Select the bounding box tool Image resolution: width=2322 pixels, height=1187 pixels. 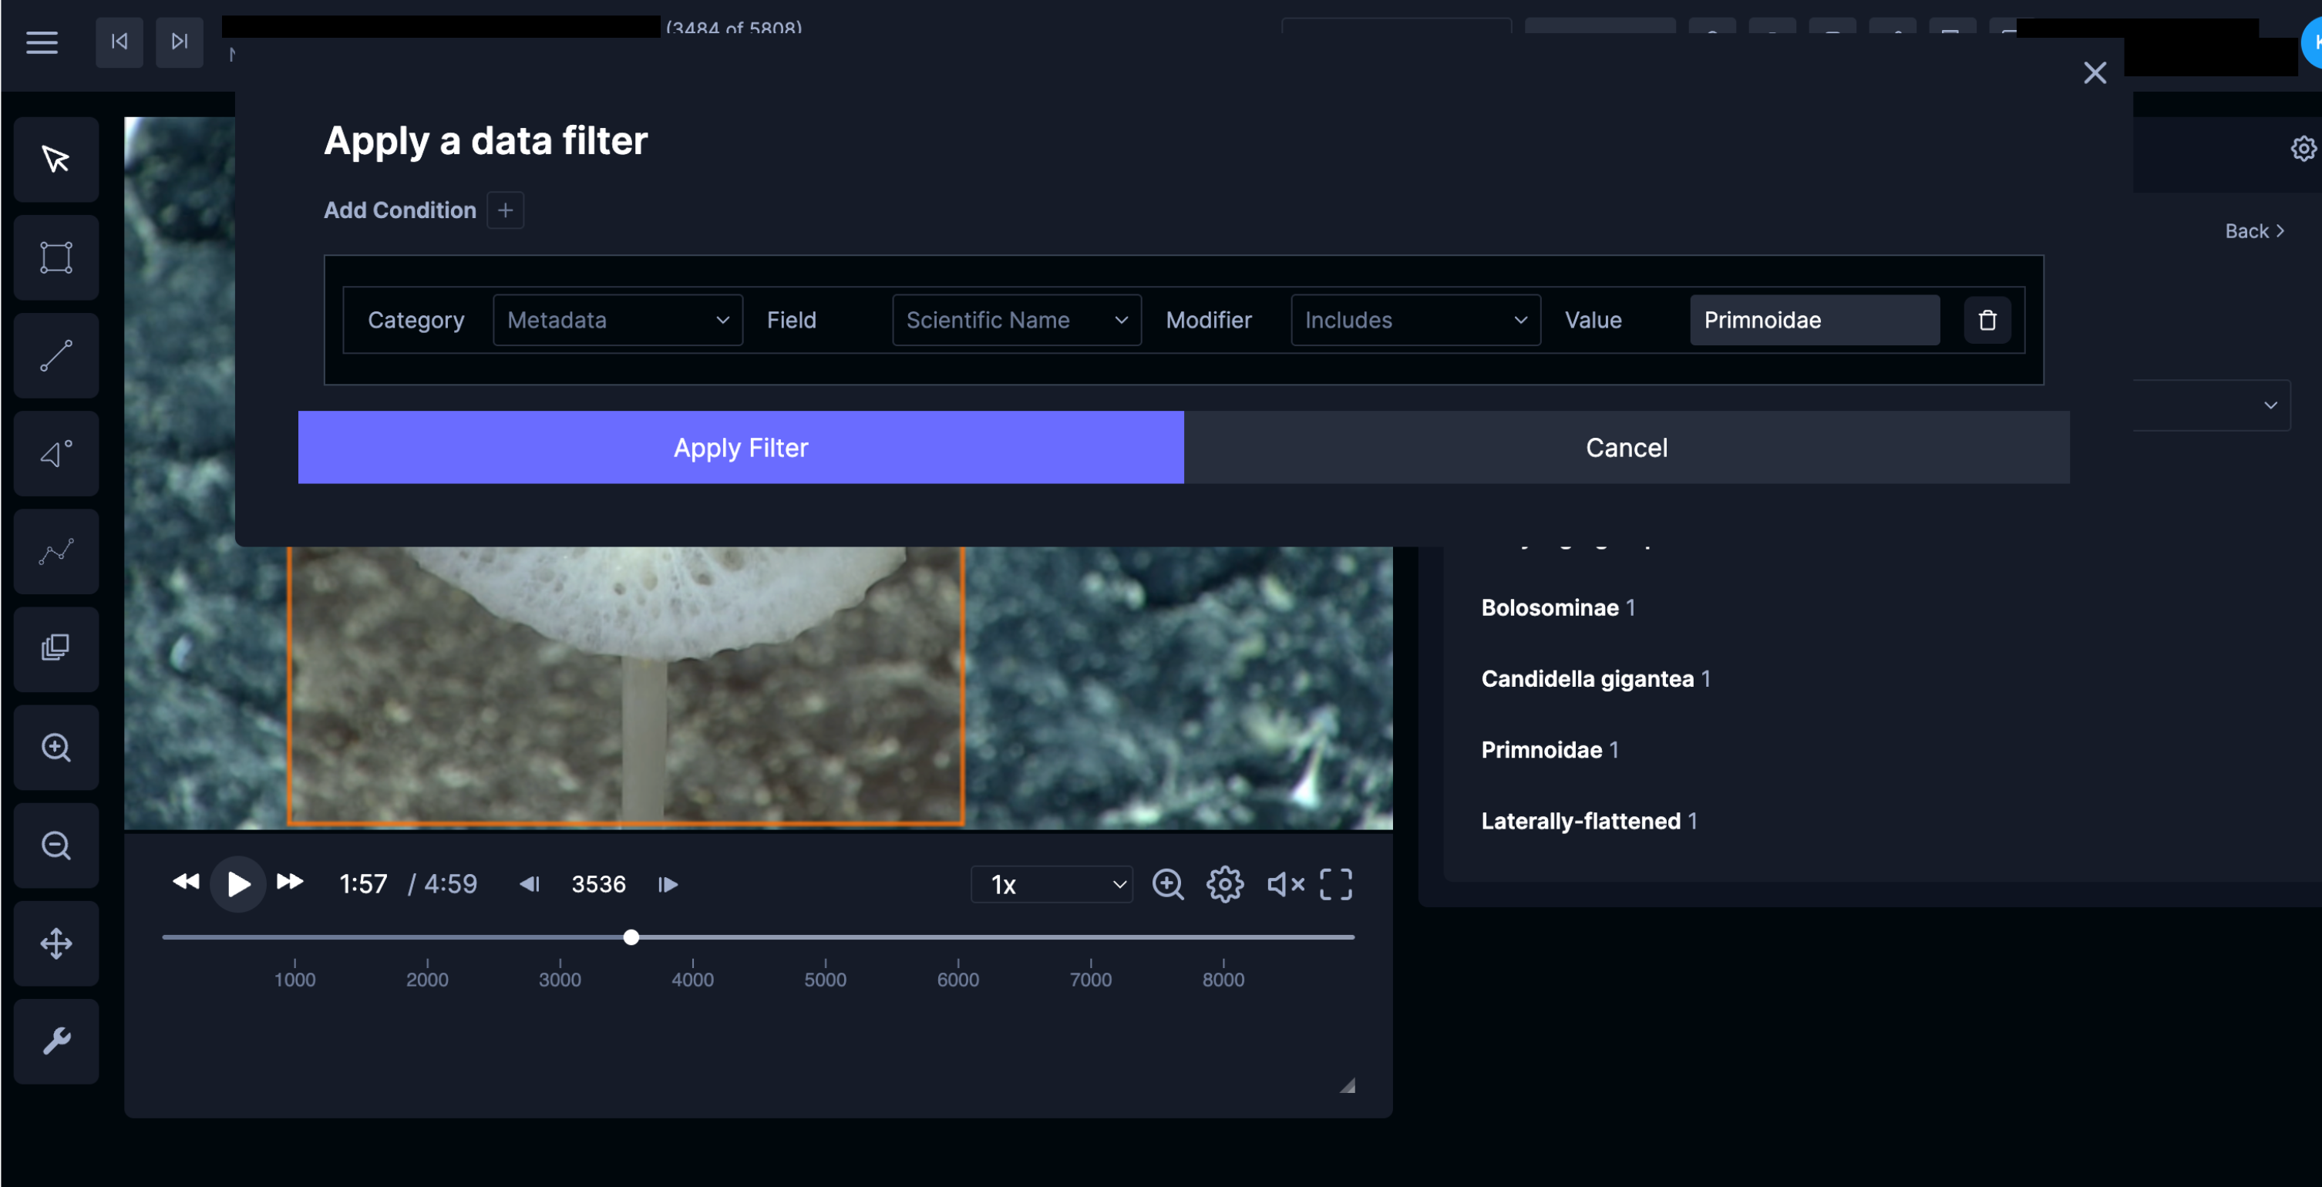pos(56,257)
